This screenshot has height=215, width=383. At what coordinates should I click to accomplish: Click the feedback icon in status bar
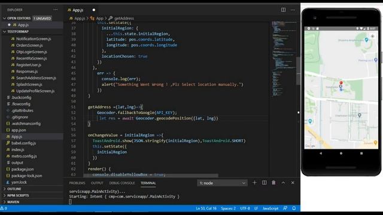click(x=285, y=208)
